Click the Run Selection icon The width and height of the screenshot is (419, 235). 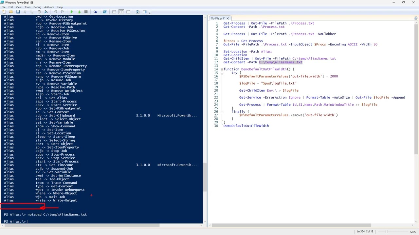tap(79, 12)
